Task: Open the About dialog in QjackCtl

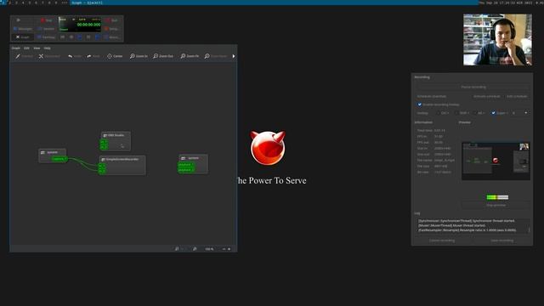Action: point(111,37)
